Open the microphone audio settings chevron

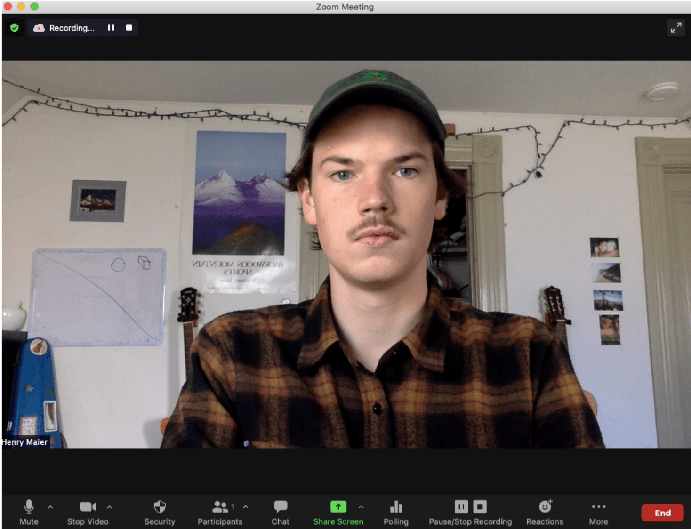[x=49, y=507]
